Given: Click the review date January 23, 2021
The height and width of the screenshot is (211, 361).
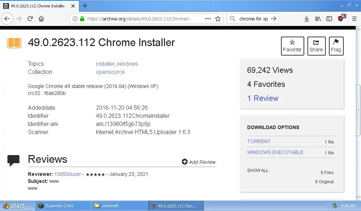Looking at the screenshot, I should click(129, 174).
